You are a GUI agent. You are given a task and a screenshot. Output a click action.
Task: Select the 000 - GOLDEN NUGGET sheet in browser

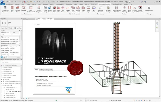pyautogui.click(x=15, y=92)
